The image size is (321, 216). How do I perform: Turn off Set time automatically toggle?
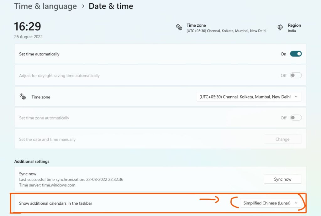(x=296, y=54)
